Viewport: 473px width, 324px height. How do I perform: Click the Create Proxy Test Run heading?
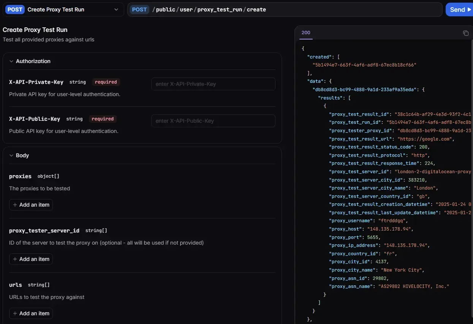(35, 30)
